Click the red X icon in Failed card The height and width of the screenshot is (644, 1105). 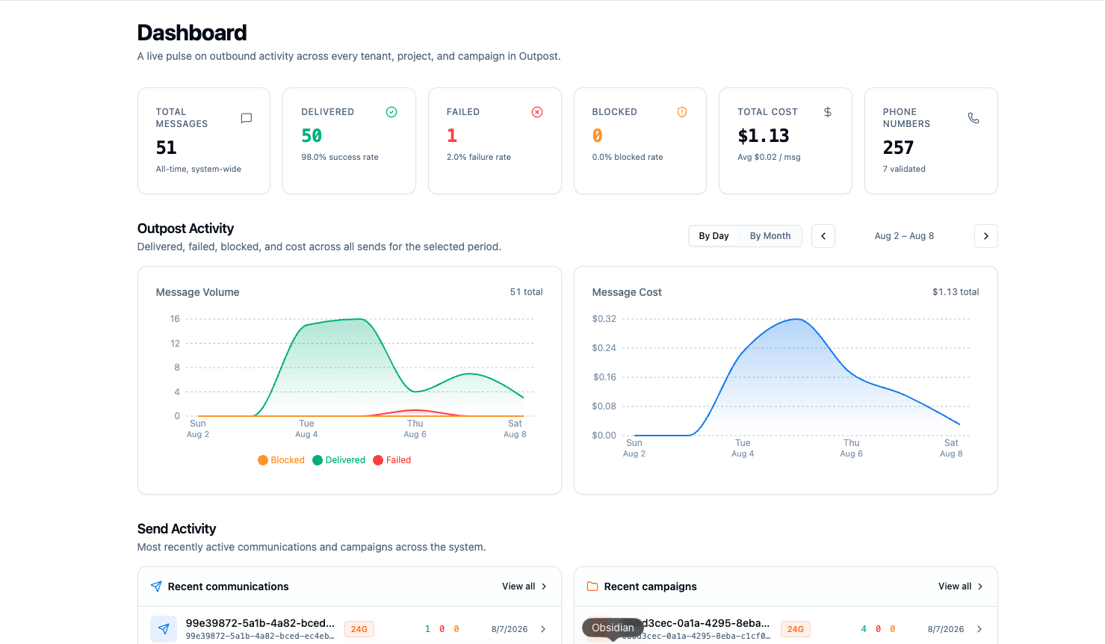click(x=537, y=112)
